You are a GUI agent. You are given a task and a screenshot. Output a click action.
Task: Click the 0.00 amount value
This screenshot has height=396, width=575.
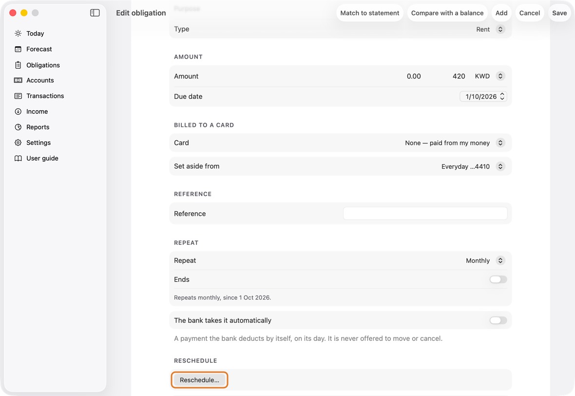pos(414,76)
